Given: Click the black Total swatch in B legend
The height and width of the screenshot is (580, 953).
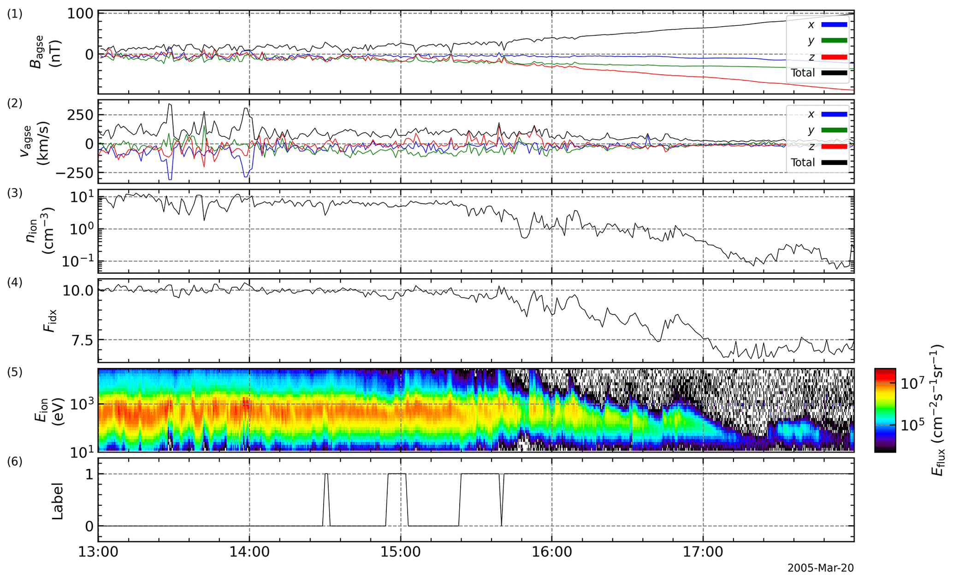Looking at the screenshot, I should tap(834, 73).
